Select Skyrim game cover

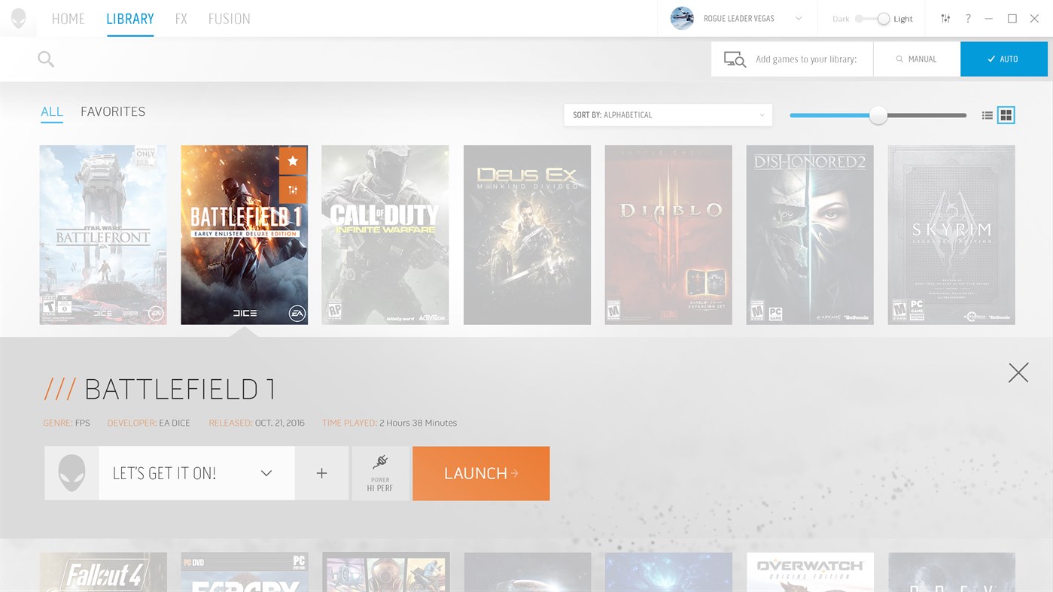tap(951, 235)
